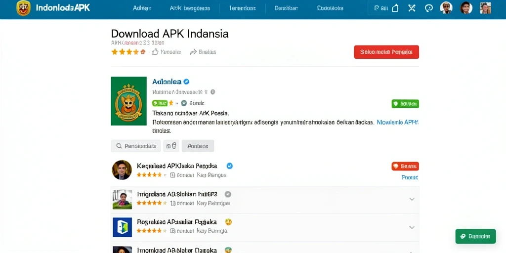506x253 pixels.
Task: Open the fourth navigation item in the header
Action: tap(286, 8)
